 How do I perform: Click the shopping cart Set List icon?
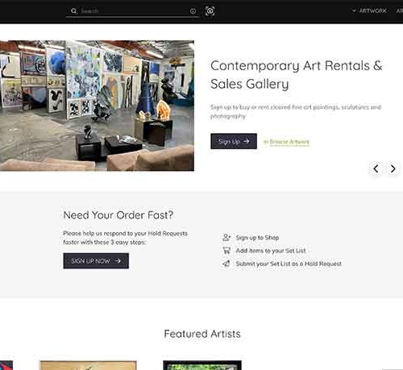click(x=226, y=251)
